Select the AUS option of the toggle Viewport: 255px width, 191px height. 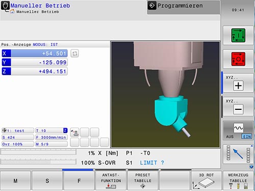[x=229, y=137]
